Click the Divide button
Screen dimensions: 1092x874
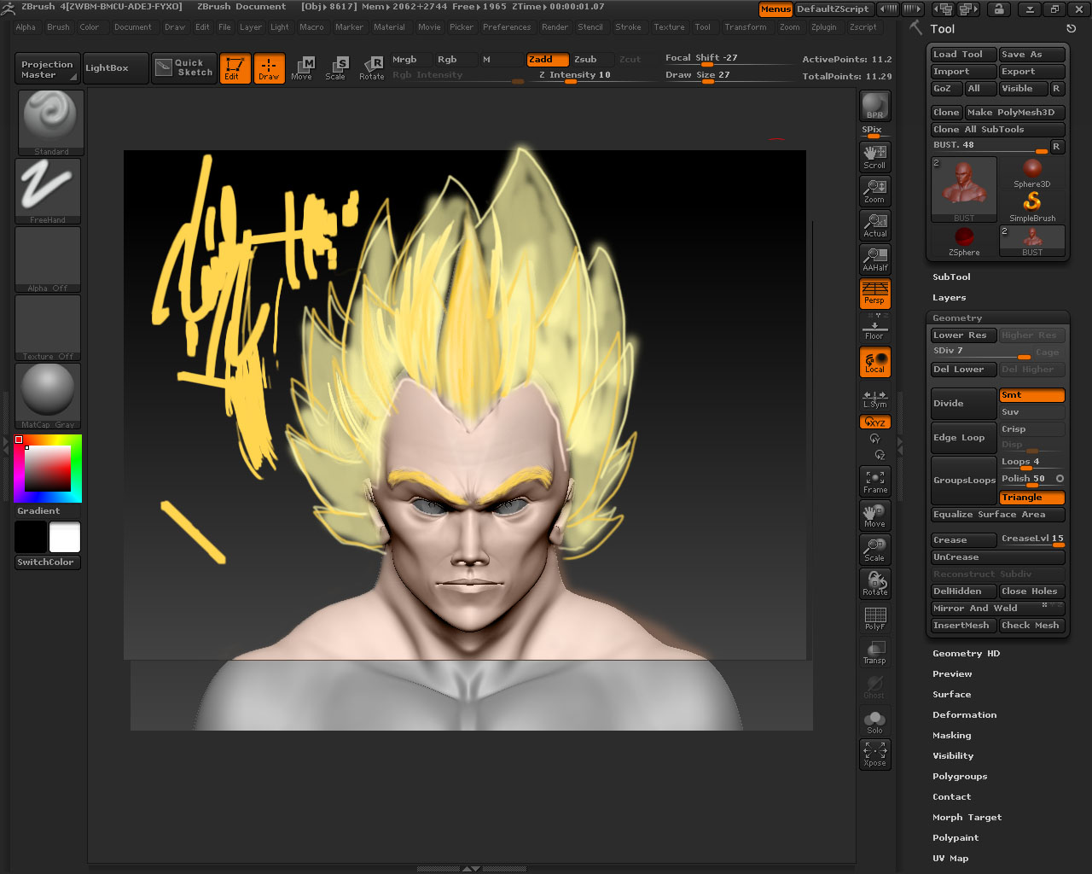click(963, 404)
